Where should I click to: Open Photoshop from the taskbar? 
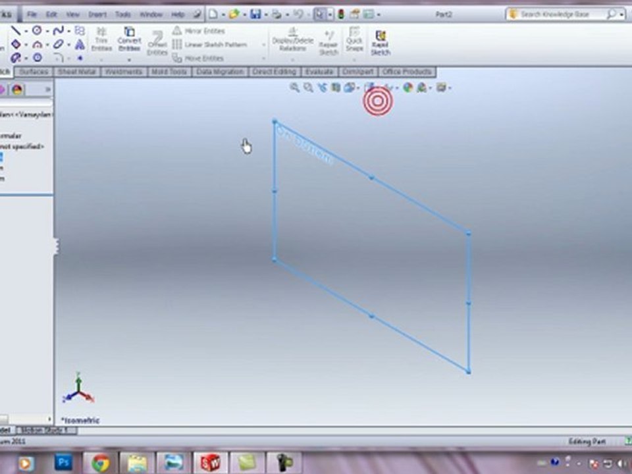pos(63,462)
